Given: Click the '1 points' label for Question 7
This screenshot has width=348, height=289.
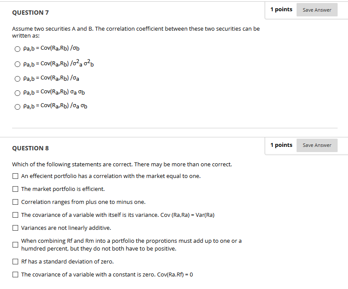Looking at the screenshot, I should (x=281, y=9).
